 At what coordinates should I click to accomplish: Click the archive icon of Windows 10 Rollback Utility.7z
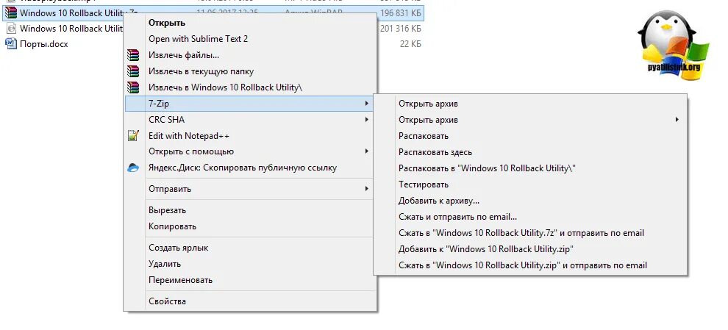pyautogui.click(x=10, y=12)
